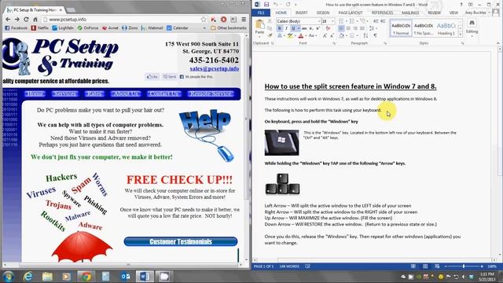
Task: Click the text highlight color button
Action: (x=290, y=35)
